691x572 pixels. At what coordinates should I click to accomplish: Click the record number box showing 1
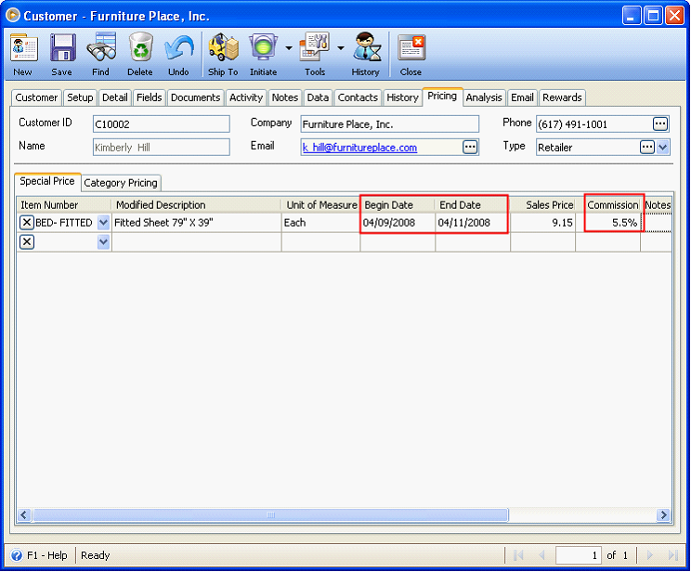579,555
